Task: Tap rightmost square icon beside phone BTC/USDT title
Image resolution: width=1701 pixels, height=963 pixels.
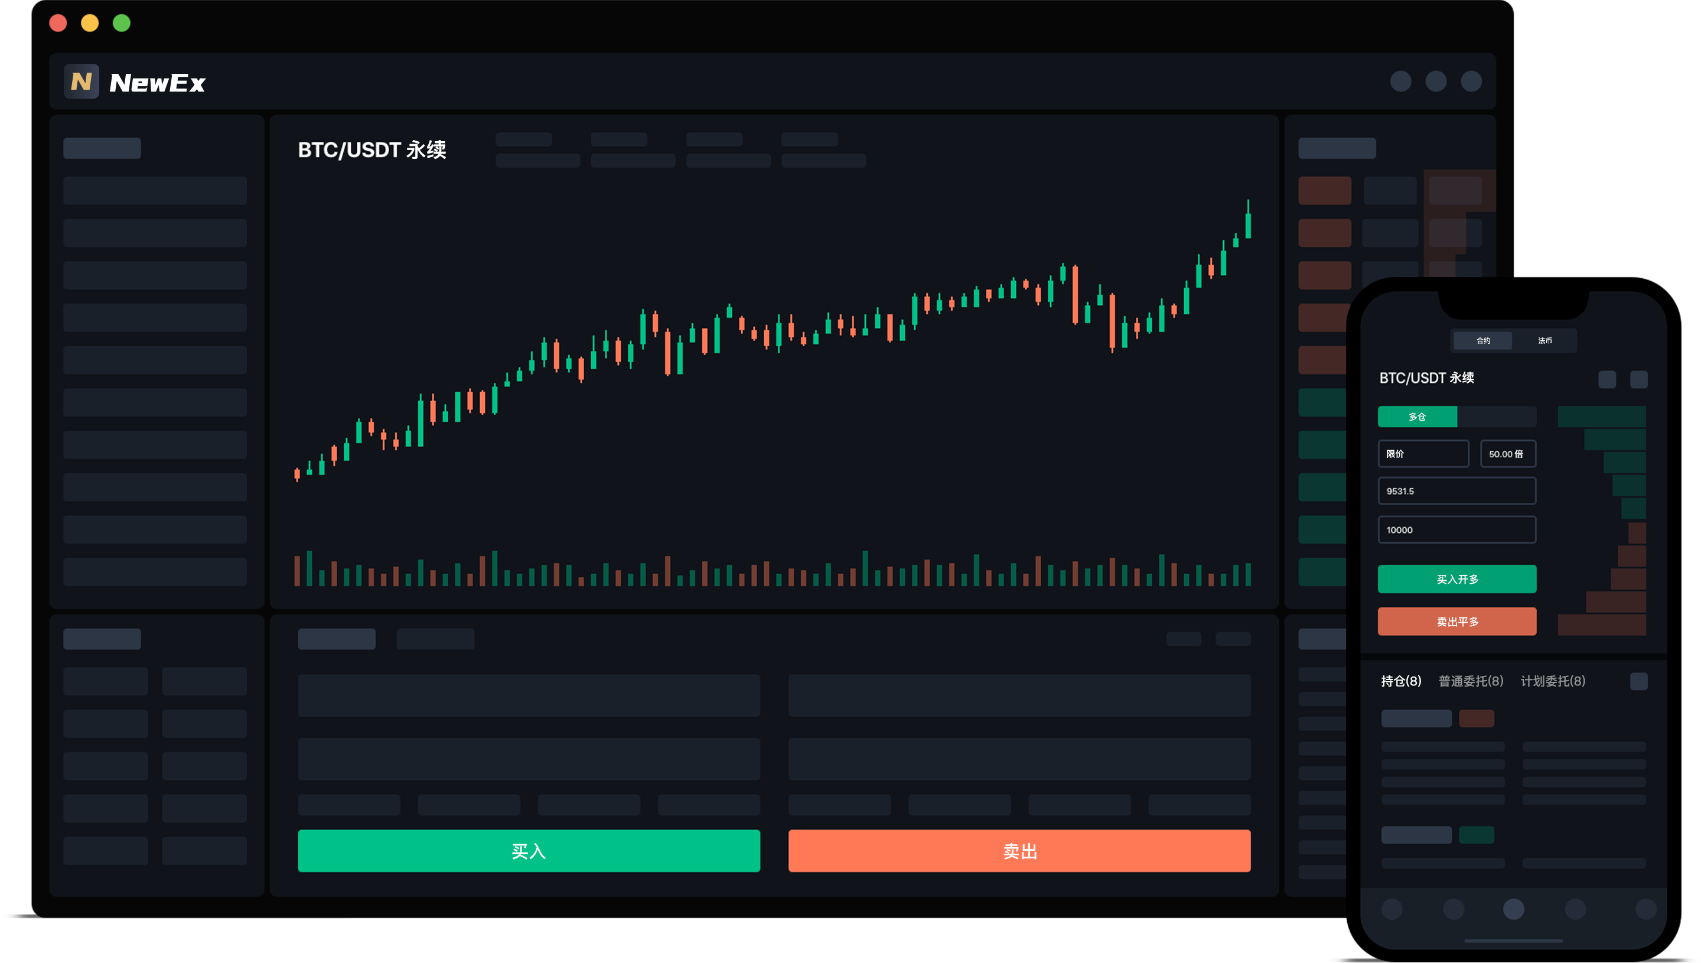Action: point(1638,379)
